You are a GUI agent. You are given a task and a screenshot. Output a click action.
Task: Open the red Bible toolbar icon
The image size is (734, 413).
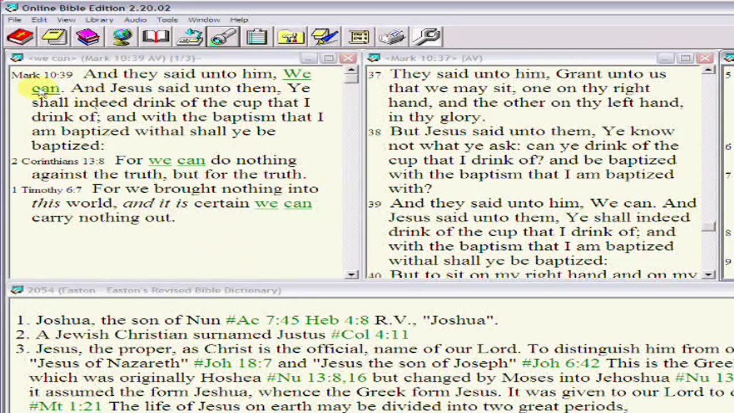[21, 37]
